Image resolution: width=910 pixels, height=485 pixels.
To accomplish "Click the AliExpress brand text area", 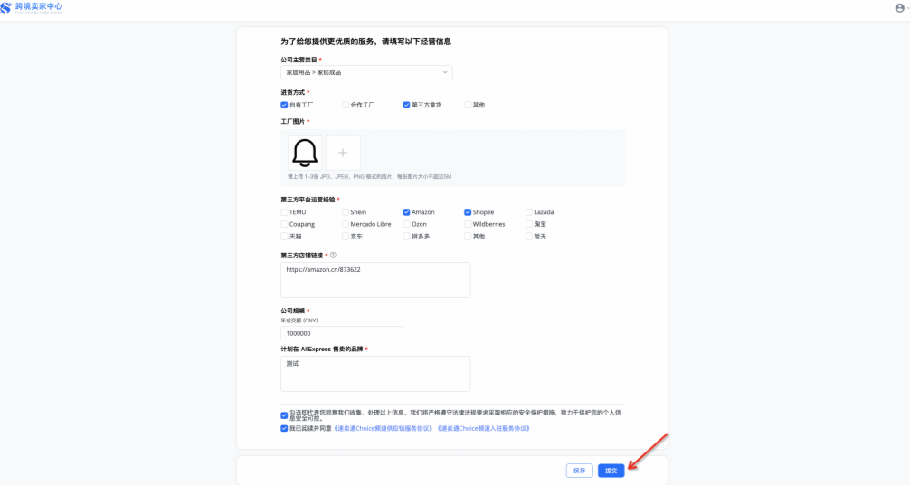I will [x=375, y=374].
